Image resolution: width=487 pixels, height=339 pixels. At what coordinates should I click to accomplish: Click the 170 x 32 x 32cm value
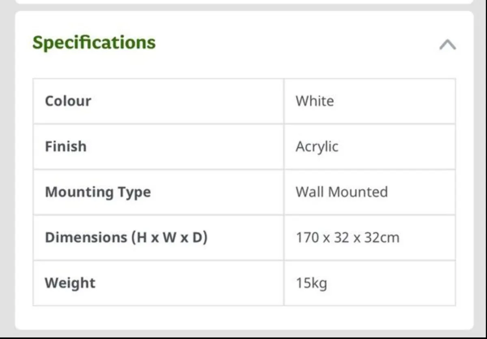pos(347,238)
